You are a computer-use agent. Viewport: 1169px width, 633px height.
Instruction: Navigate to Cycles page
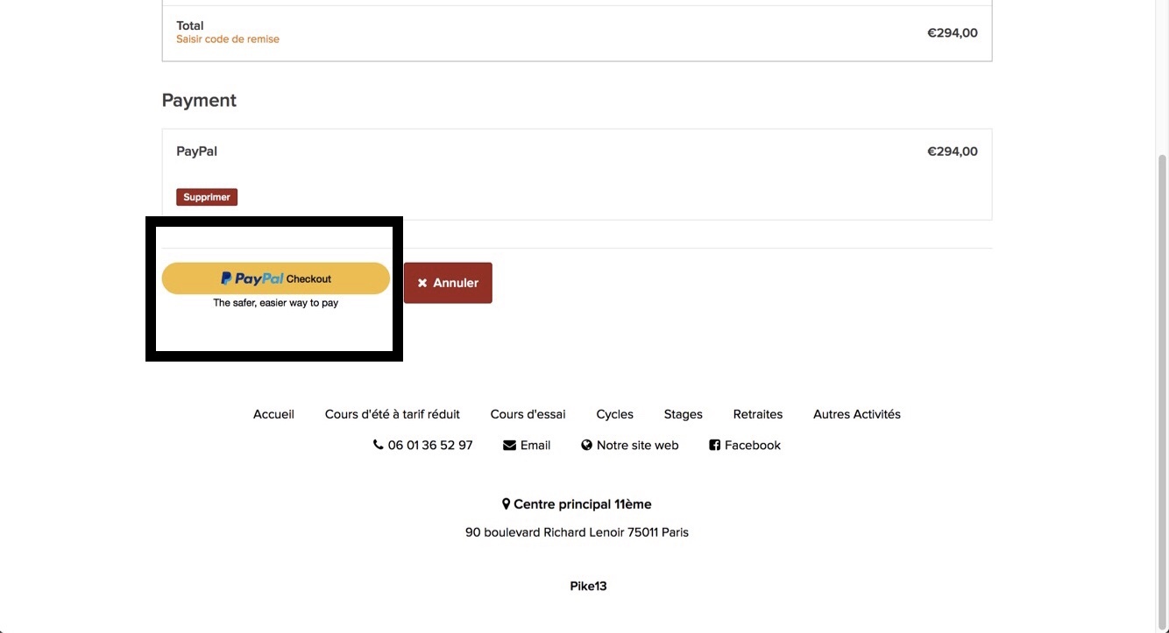tap(615, 414)
